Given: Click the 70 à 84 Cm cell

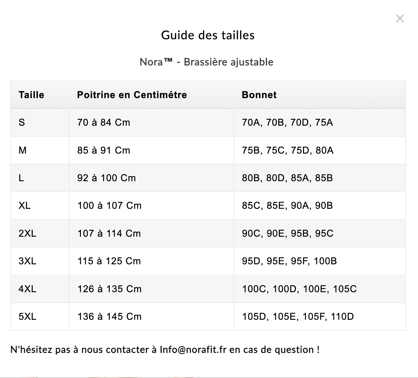Looking at the screenshot, I should [x=104, y=122].
